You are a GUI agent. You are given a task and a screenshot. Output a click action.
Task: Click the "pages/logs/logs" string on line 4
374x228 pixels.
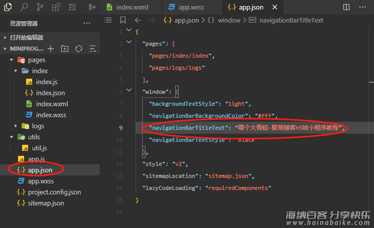177,68
